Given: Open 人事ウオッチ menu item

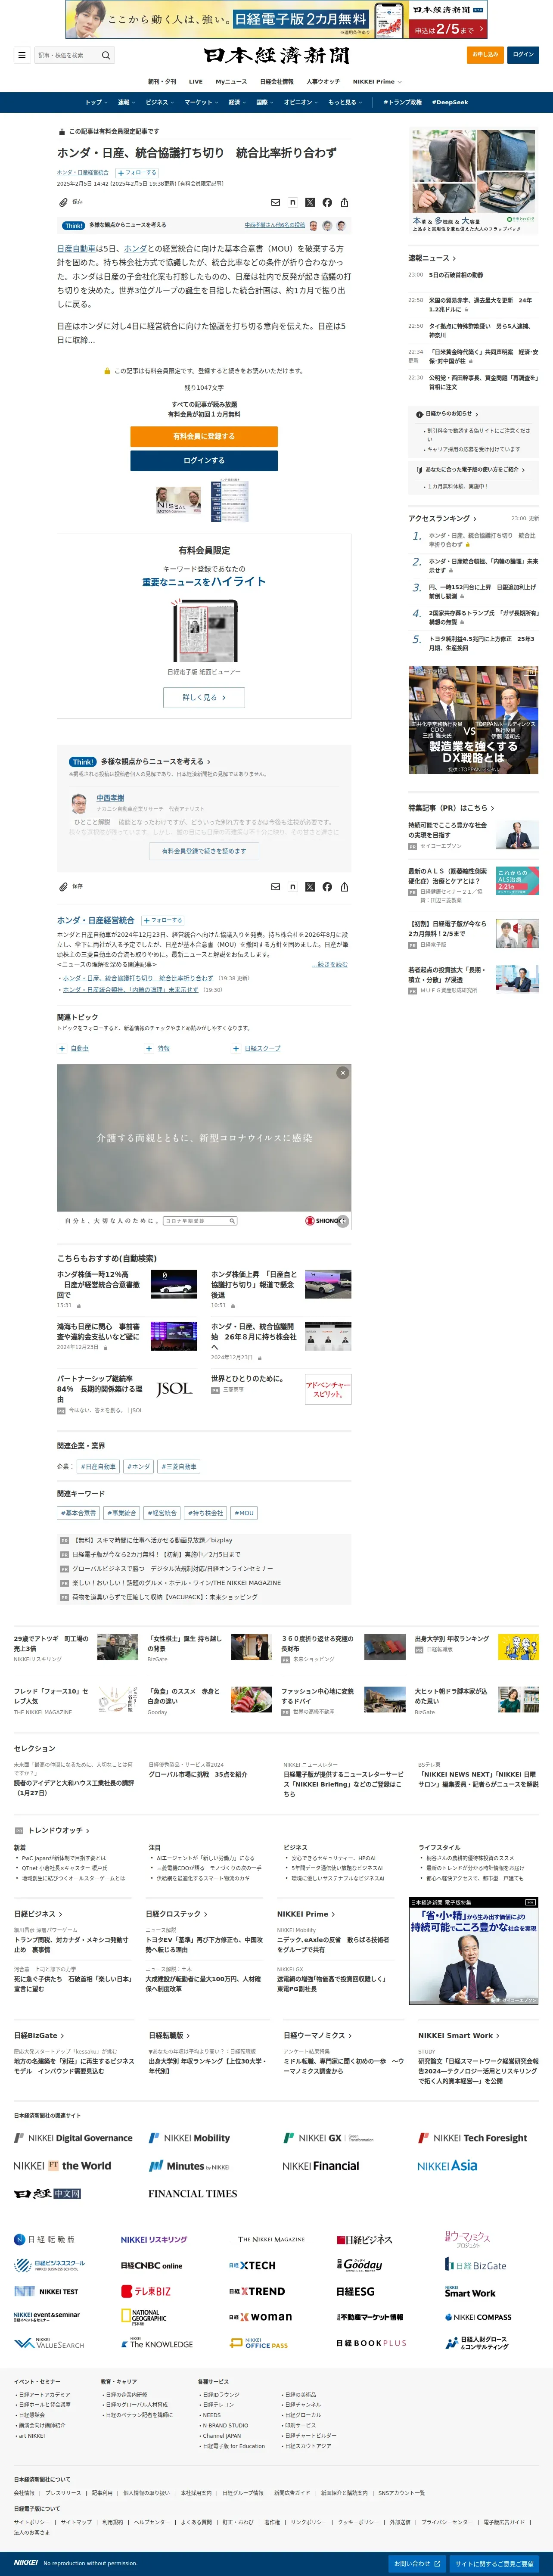Looking at the screenshot, I should [x=323, y=82].
